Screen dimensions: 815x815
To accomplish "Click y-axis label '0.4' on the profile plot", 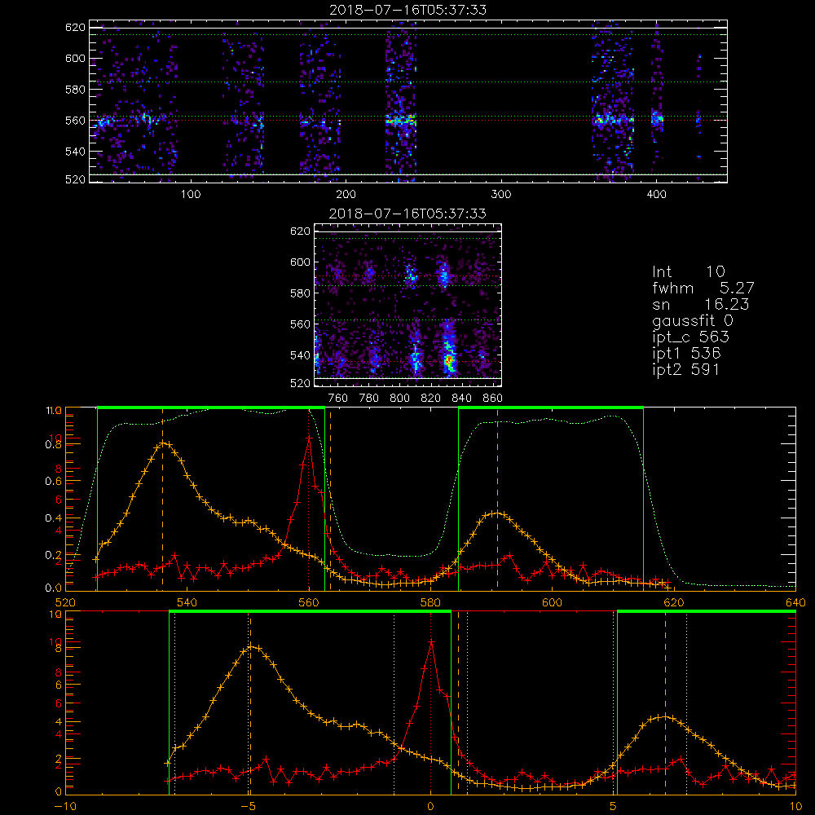I will tap(54, 518).
